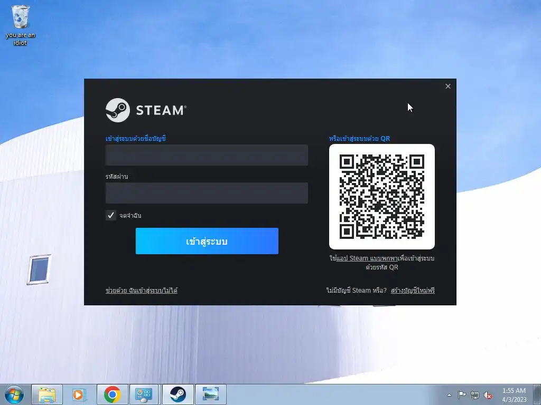This screenshot has width=541, height=405.
Task: Open the clock showing 1:55 AM
Action: pos(514,394)
